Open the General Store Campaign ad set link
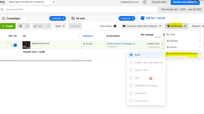Image resolution: width=204 pixels, height=114 pixels. click(x=121, y=44)
